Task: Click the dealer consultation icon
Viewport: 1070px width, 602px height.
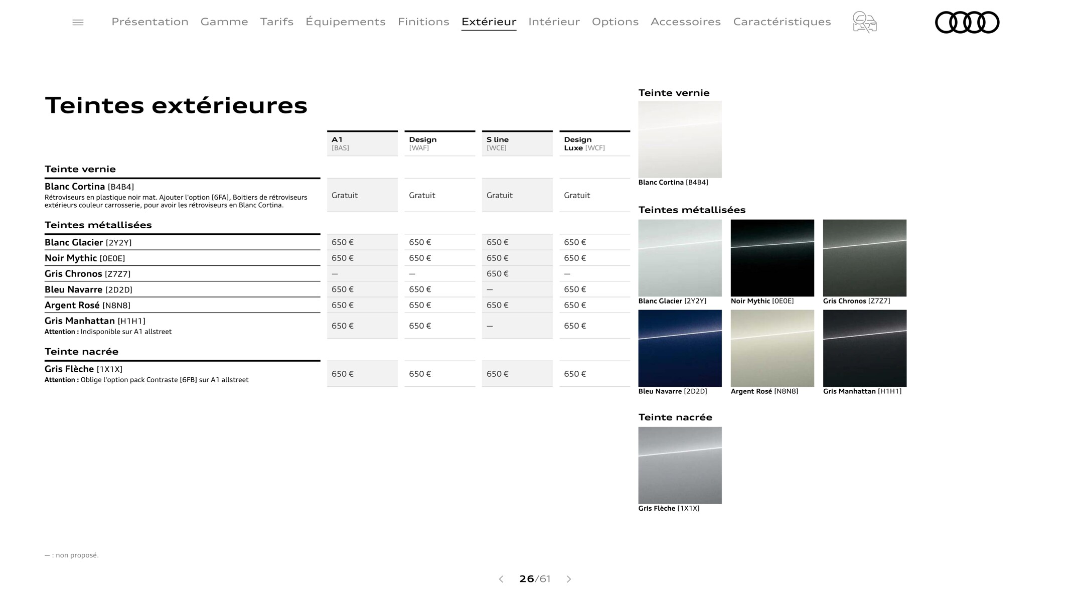Action: pos(864,22)
